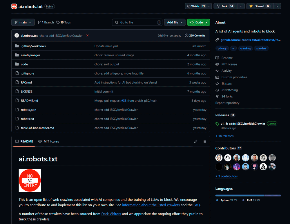
Task: Click the code folder icon
Action: pos(17,64)
